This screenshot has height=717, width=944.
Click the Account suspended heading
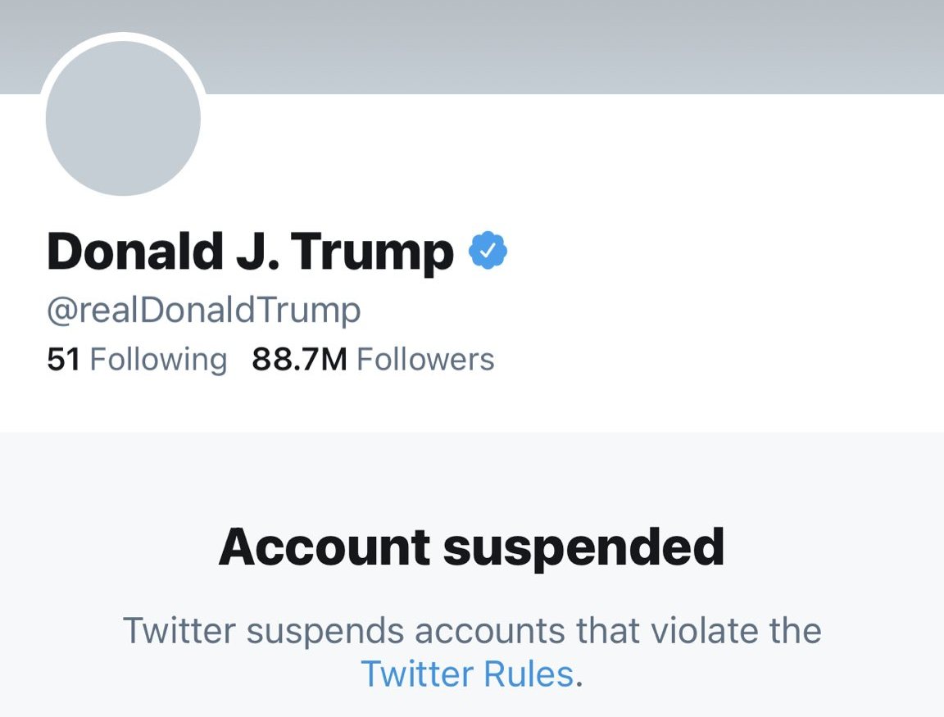point(471,547)
